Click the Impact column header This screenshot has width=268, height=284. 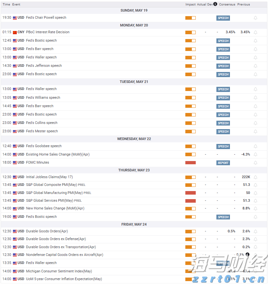click(x=191, y=5)
